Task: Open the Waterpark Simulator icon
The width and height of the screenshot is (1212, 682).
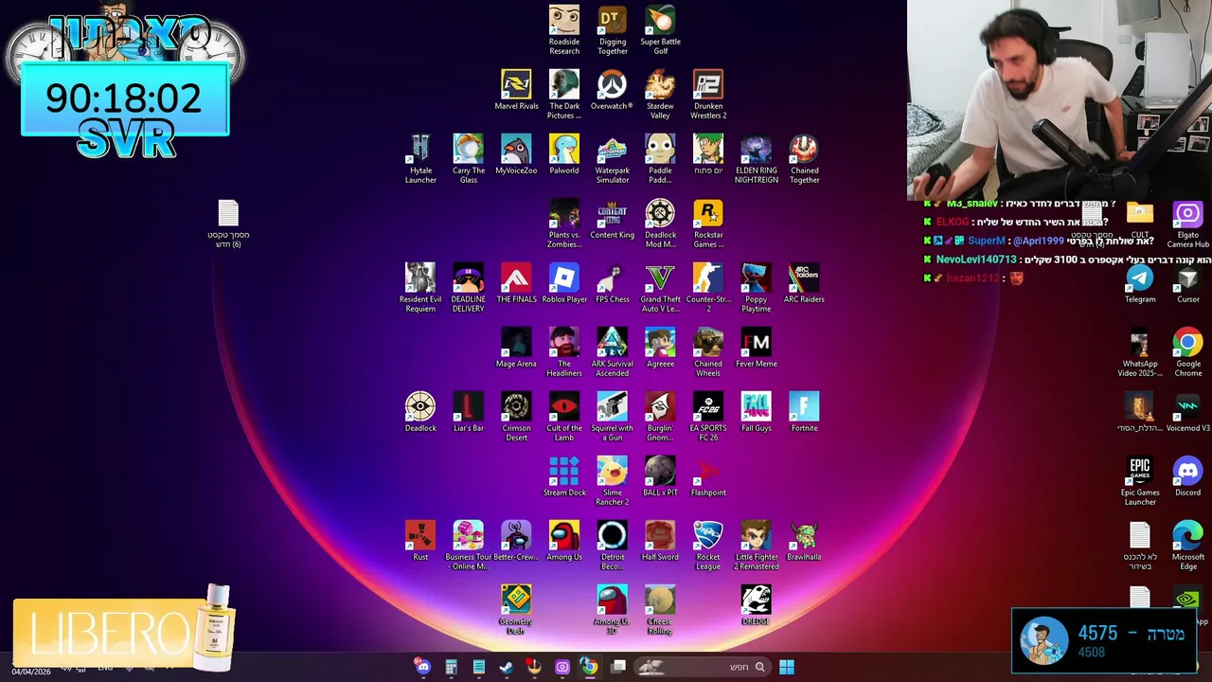Action: 612,159
